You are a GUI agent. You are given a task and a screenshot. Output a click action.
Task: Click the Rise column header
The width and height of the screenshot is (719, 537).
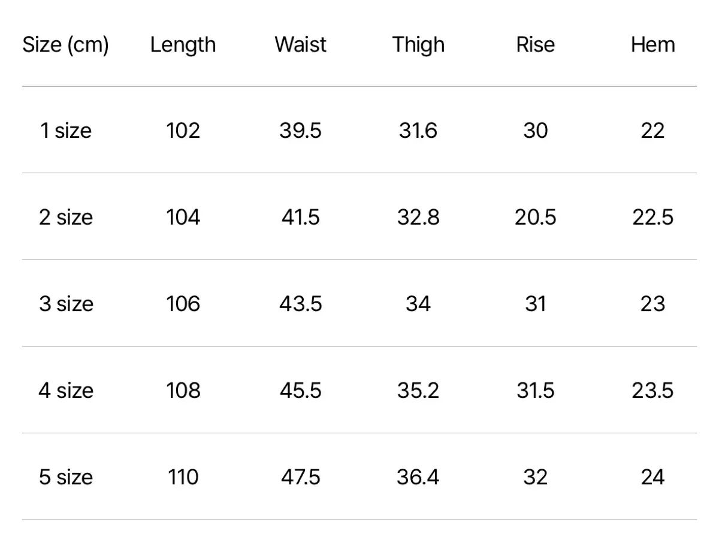coord(535,45)
